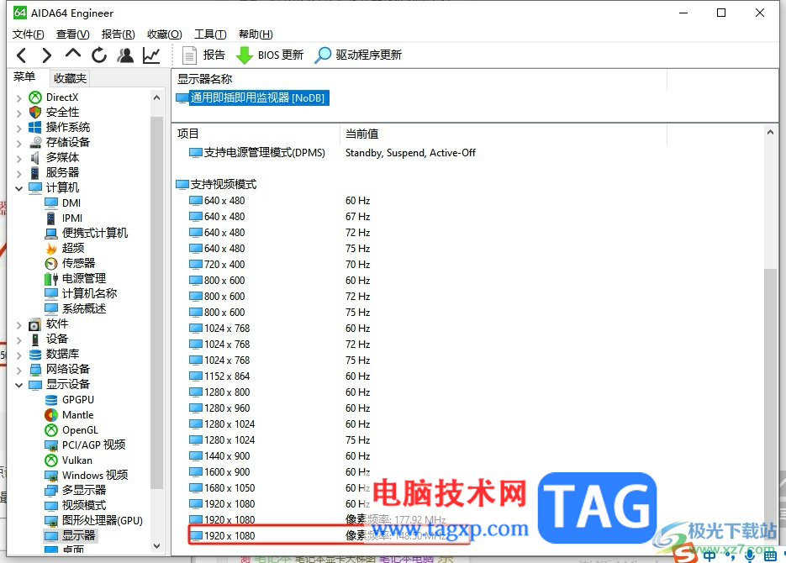This screenshot has height=563, width=786.
Task: Open the 工具(T) menu
Action: pos(210,34)
